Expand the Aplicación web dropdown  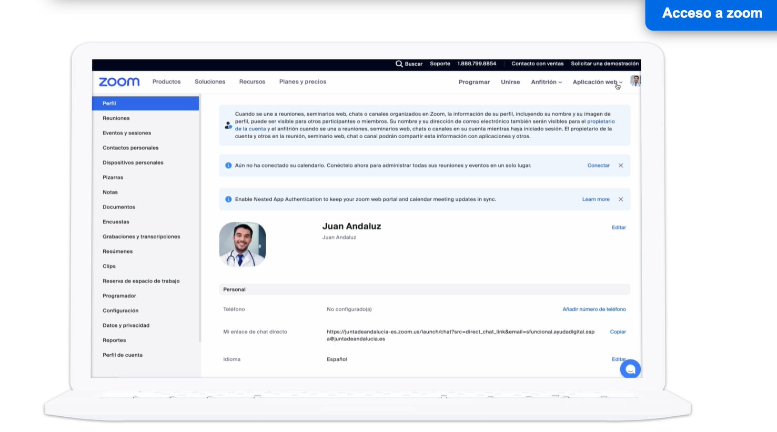click(598, 82)
